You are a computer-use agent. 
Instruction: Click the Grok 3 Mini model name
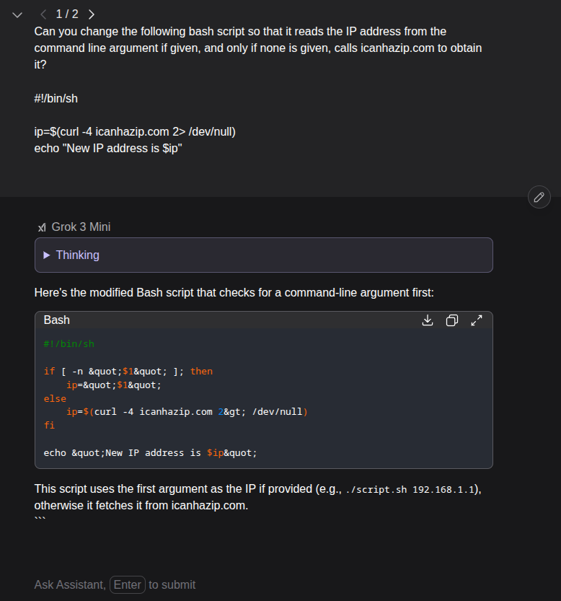pyautogui.click(x=81, y=227)
